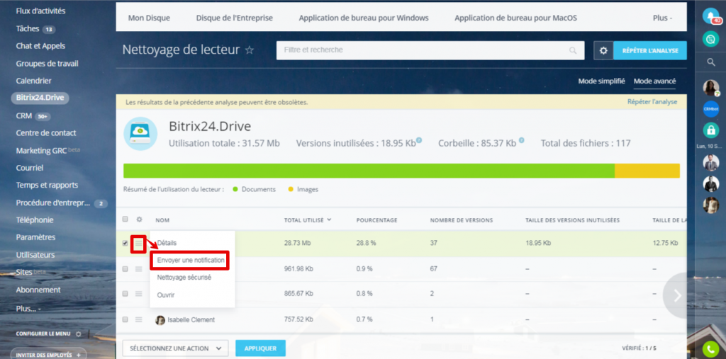Viewport: 726px width, 359px height.
Task: Click the Procédure d'entreprise counter badge 2
Action: 101,203
